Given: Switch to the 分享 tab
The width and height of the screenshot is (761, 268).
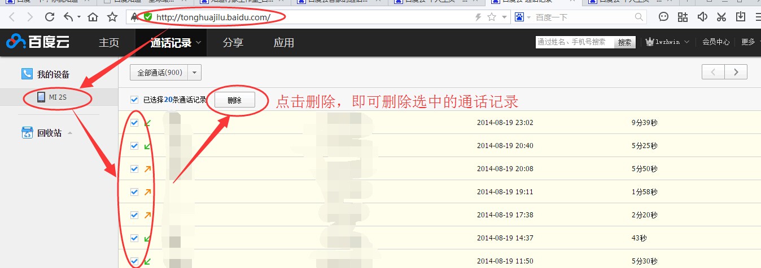Looking at the screenshot, I should pos(233,43).
